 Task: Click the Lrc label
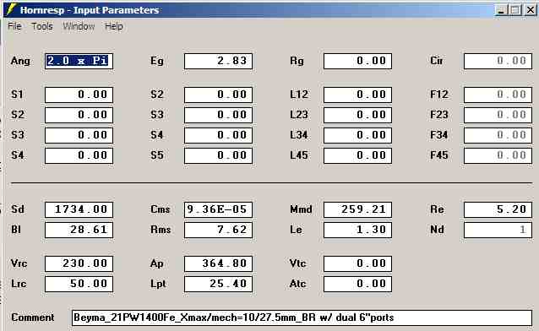click(x=19, y=284)
